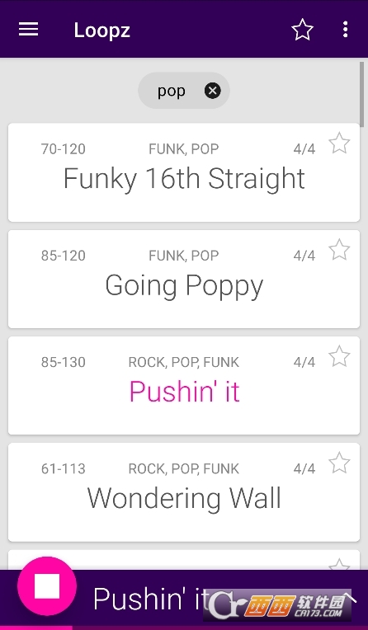The image size is (368, 630).
Task: Toggle favorite star for Pushin' it
Action: 339,356
